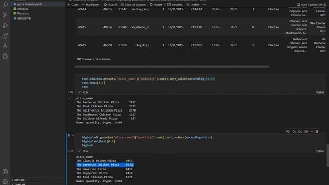Screen dimensions: 329x185
Task: Select 'The Classic Deluxe Pizza' output row
Action: tap(104, 161)
